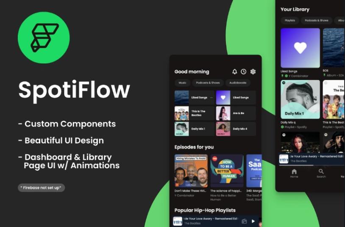Image resolution: width=345 pixels, height=227 pixels.
Task: Click 'Playlist • Spotify' under Daily Mix
Action: click(x=295, y=127)
